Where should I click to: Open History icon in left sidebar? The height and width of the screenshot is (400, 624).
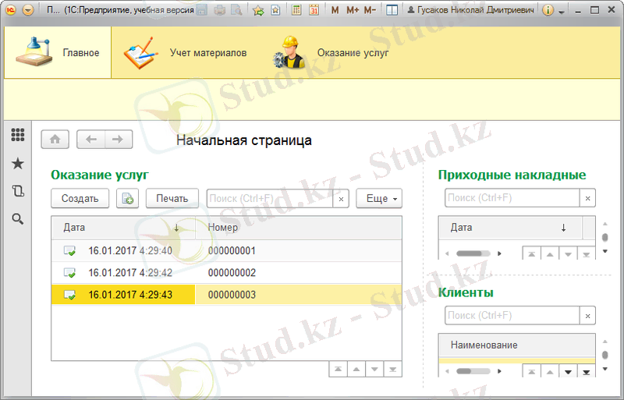pos(17,191)
